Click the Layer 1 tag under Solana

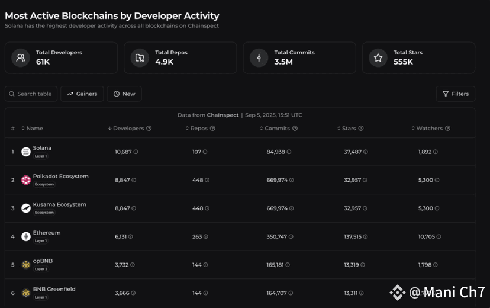[41, 156]
